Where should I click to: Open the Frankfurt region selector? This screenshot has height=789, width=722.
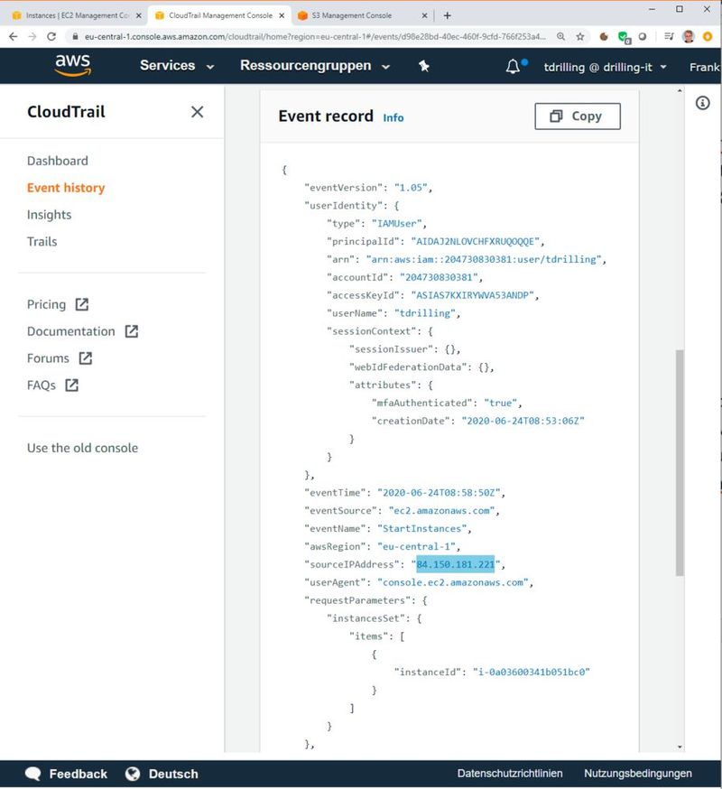pyautogui.click(x=705, y=67)
